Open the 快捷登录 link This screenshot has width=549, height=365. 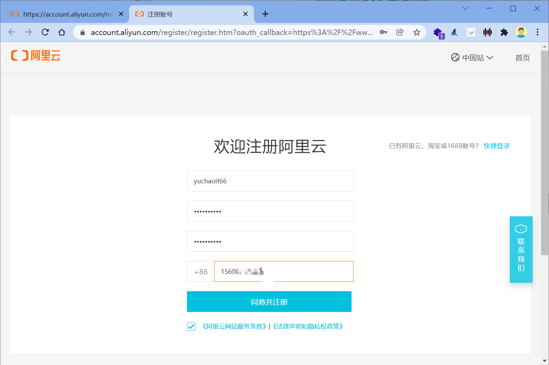(x=497, y=146)
